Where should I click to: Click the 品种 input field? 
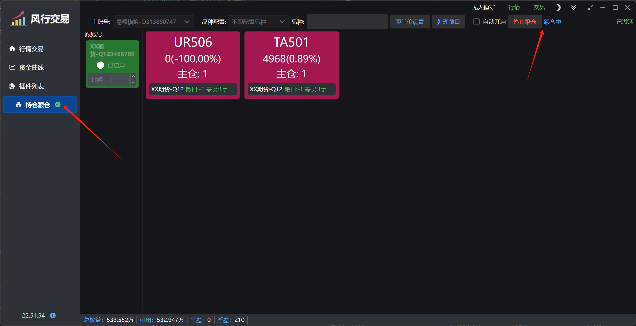pyautogui.click(x=347, y=22)
